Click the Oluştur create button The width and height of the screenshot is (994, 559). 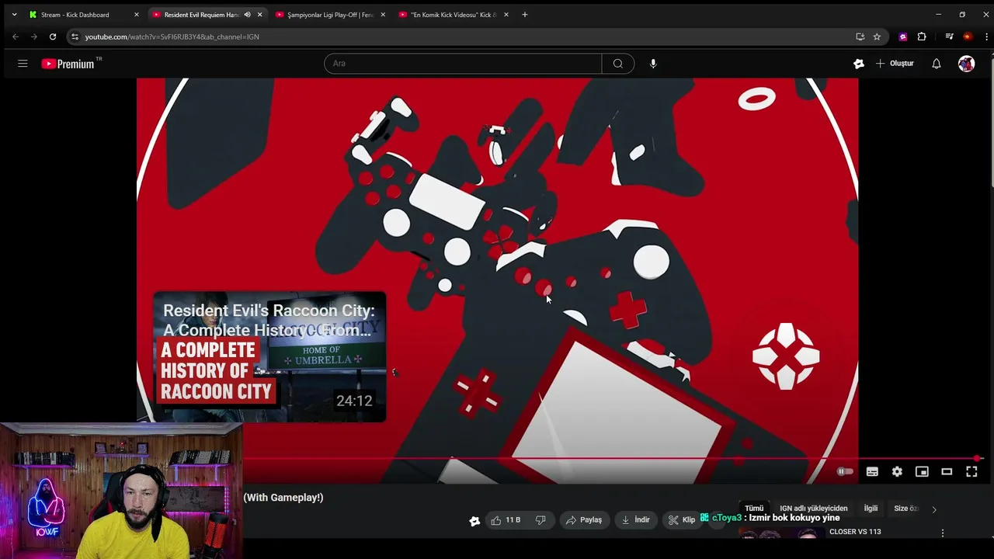[895, 64]
